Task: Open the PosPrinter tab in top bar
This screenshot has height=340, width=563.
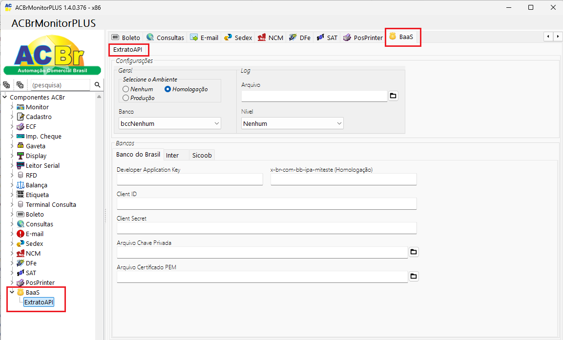Action: point(363,38)
